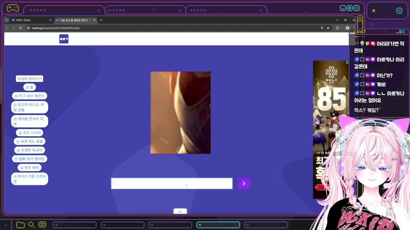Open site information icon in address bar

coord(28,28)
